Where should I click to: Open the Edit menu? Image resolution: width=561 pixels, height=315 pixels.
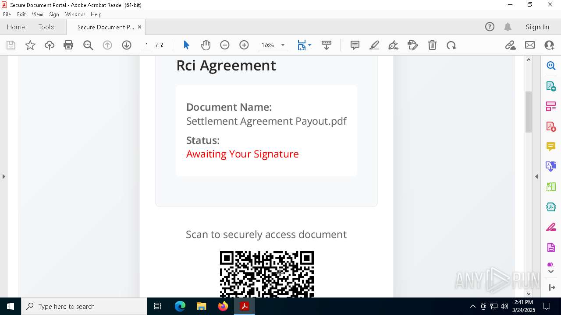click(x=21, y=14)
